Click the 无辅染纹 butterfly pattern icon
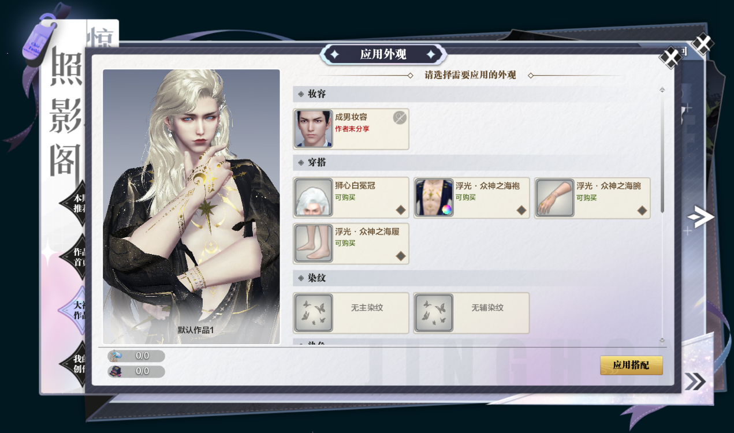Screen dimensions: 734x433 [x=434, y=312]
